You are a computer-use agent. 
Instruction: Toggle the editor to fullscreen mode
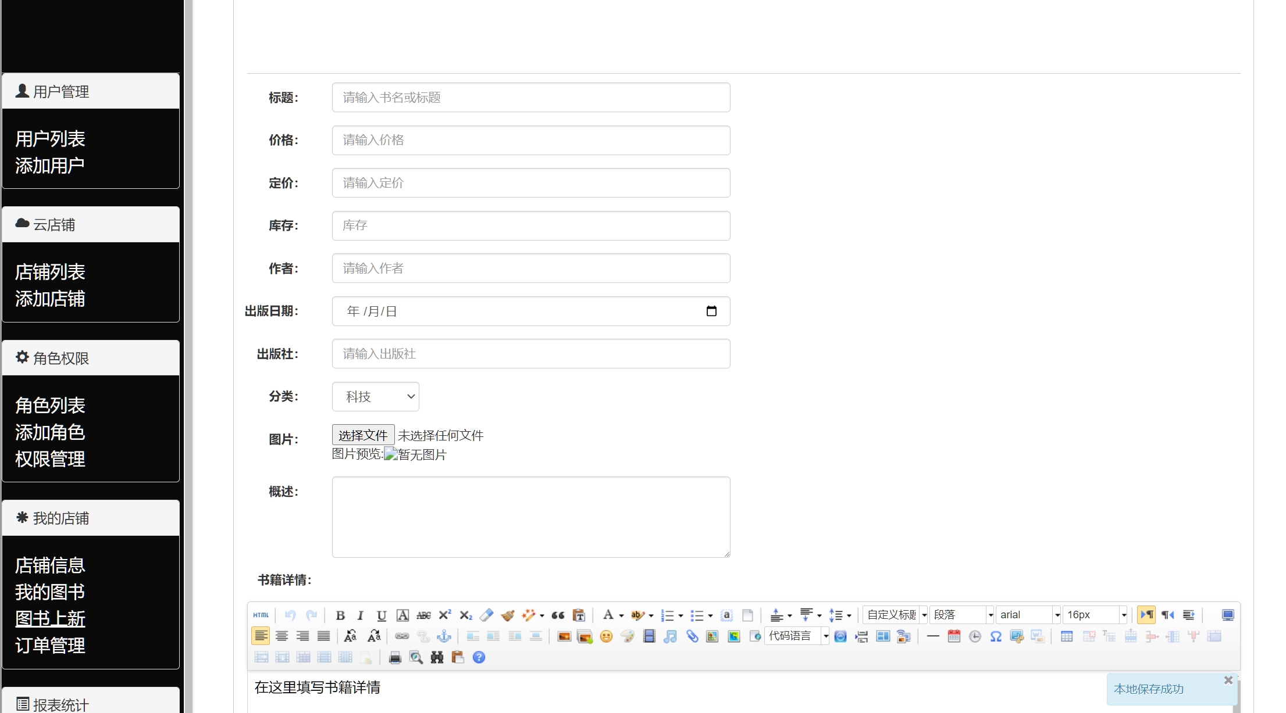point(1228,615)
